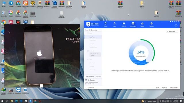The image size is (184, 103).
Task: Open the Windows Start menu
Action: [2, 101]
